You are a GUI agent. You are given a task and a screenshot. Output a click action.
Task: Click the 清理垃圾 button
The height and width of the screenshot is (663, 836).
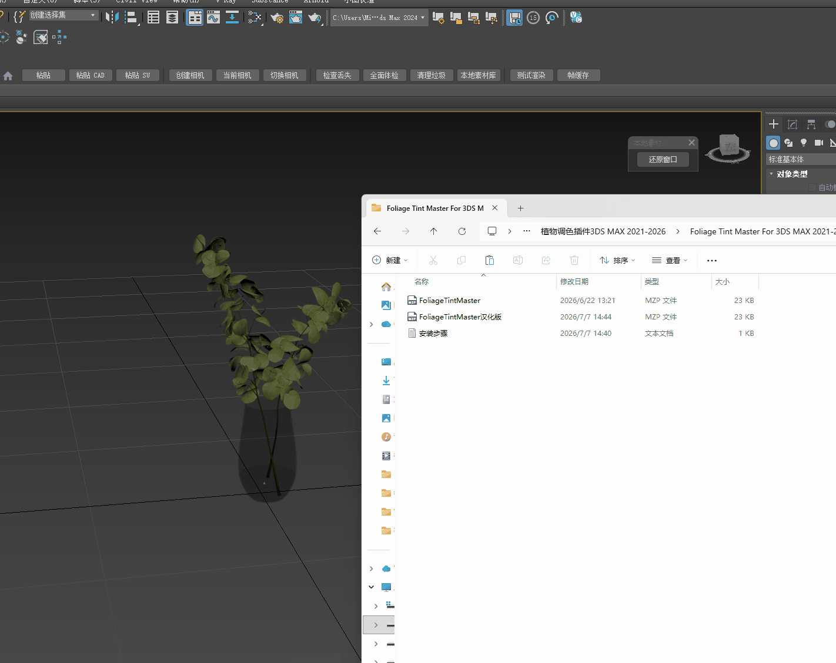pos(432,75)
